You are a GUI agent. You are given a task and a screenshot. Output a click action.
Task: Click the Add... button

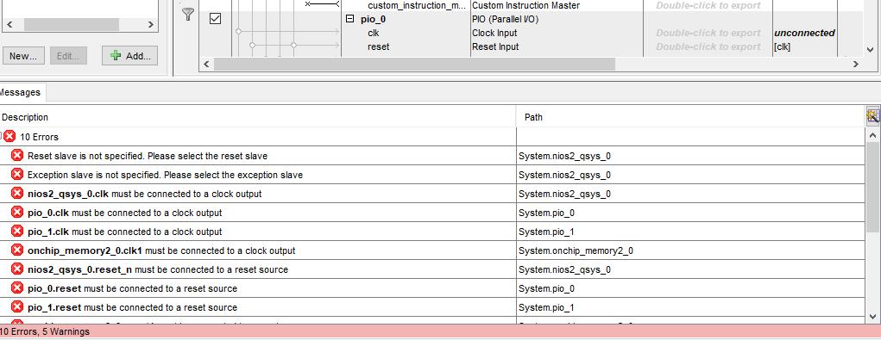click(x=129, y=56)
